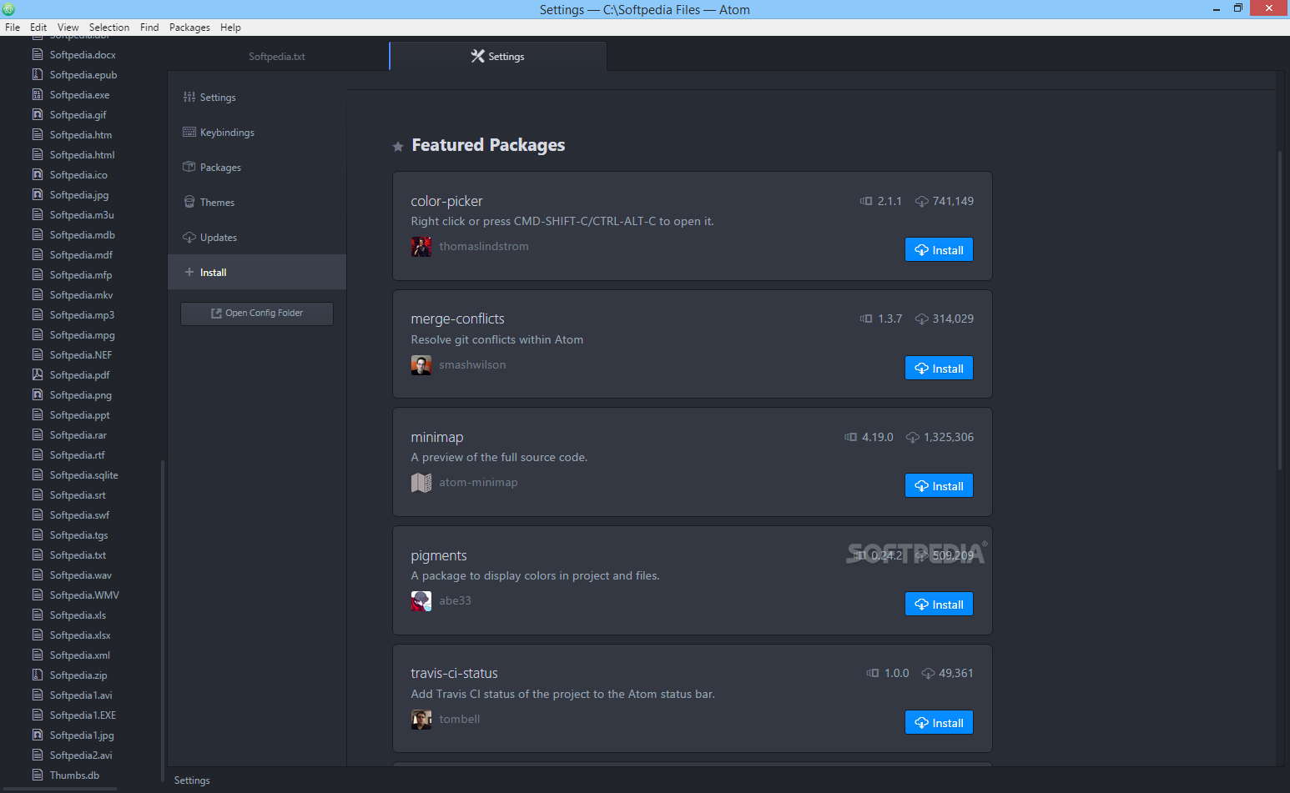The height and width of the screenshot is (793, 1290).
Task: Click thomaslindstrom author avatar
Action: [x=421, y=247]
